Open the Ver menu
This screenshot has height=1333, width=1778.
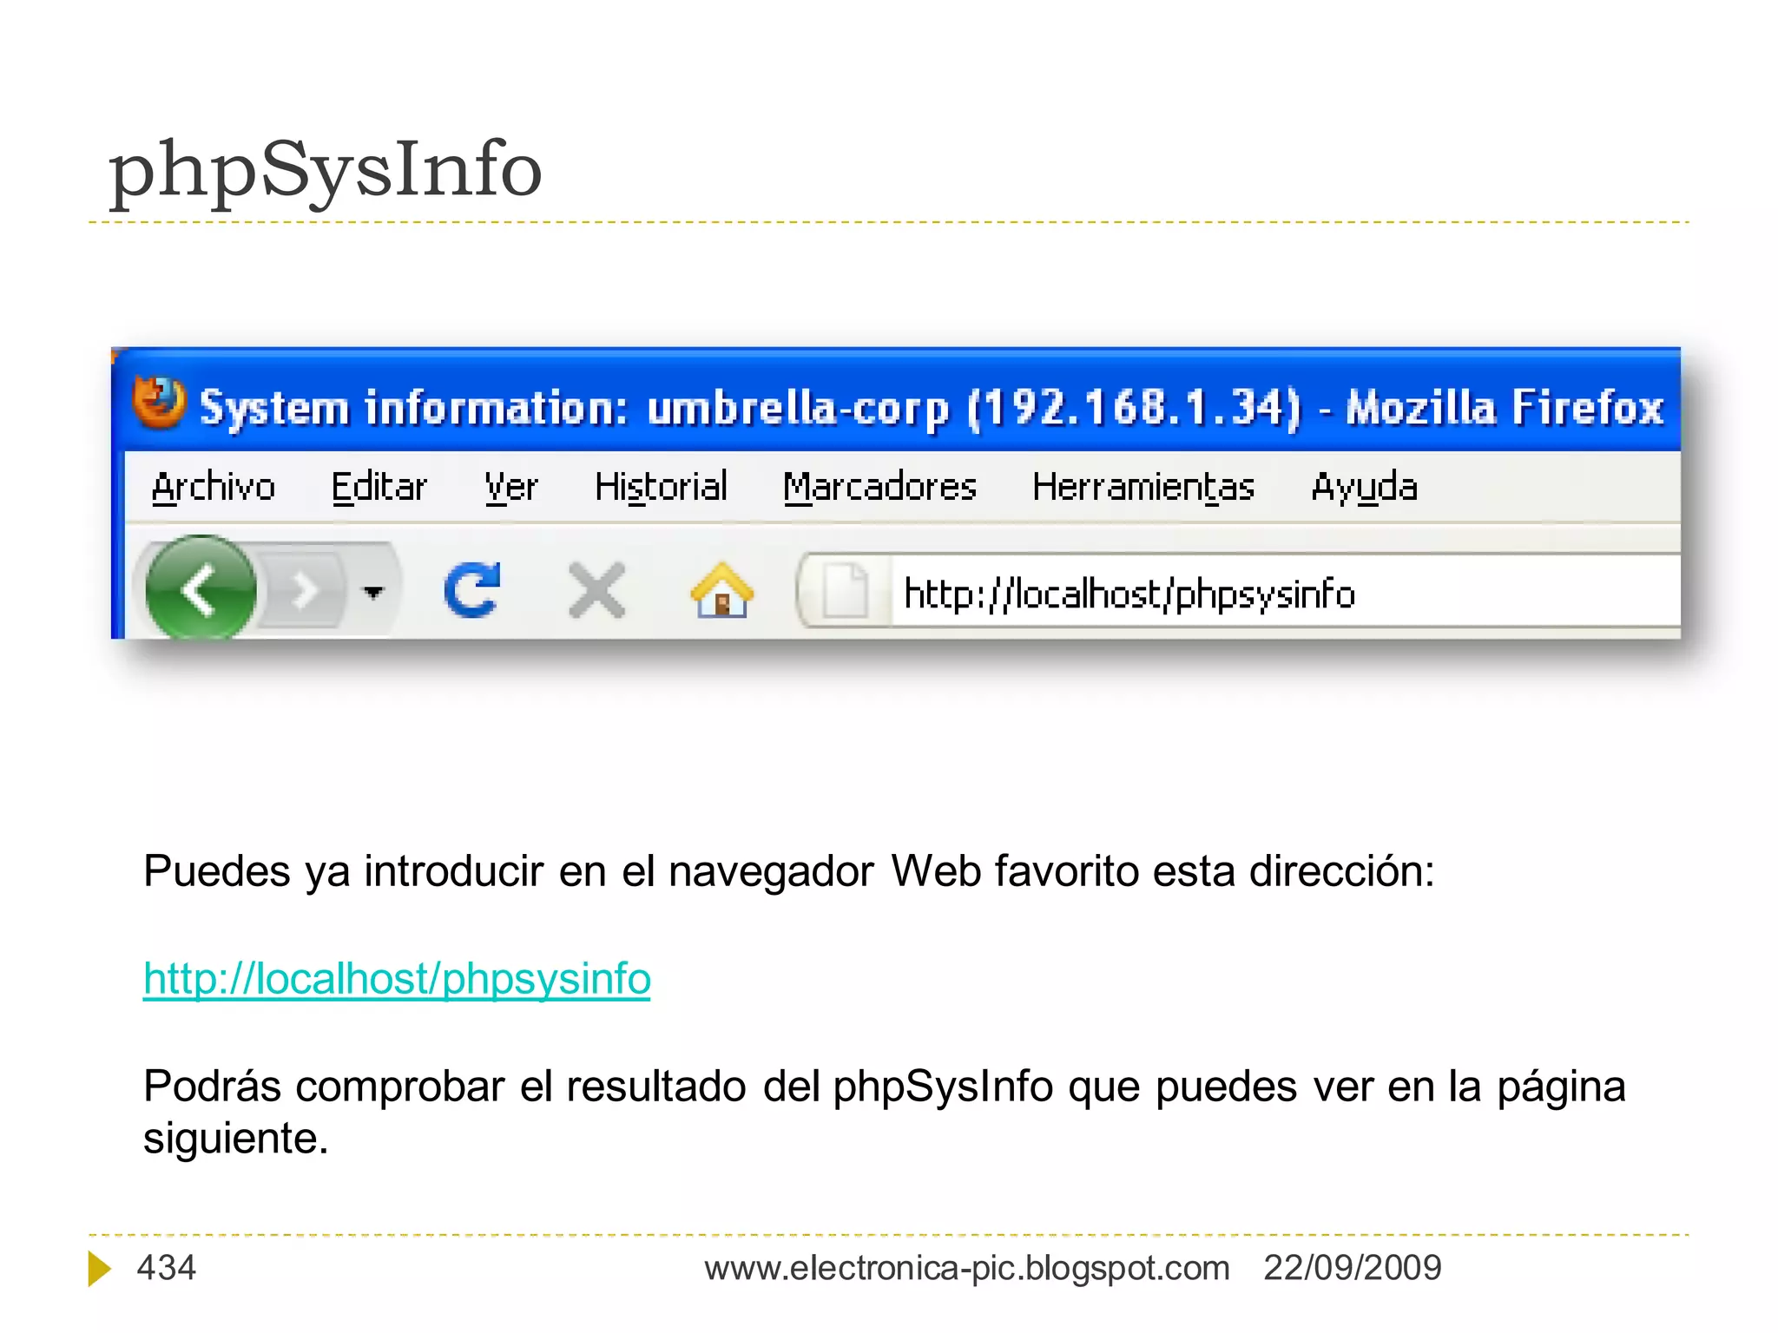511,487
